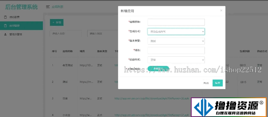Image resolution: width=268 pixels, height=117 pixels.
Task: Close the 新增应用 dialog with the X
Action: tap(221, 10)
